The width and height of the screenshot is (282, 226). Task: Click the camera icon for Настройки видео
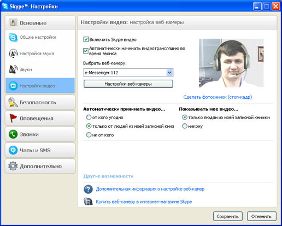click(13, 86)
